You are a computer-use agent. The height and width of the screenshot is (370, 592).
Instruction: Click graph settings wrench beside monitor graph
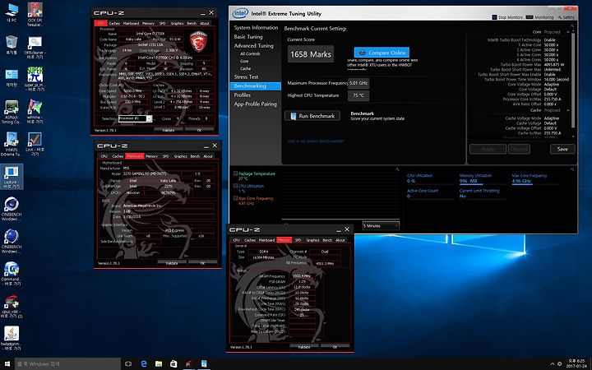397,169
